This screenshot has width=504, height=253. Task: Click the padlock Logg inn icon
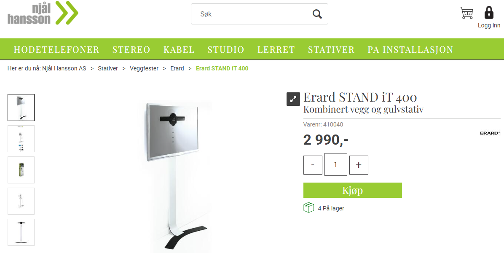(488, 13)
